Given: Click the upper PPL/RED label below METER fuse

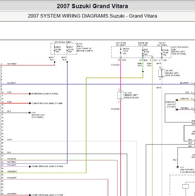Looking at the screenshot, I should coord(116,65).
